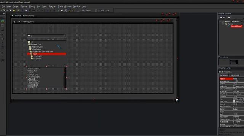Screen dimensions: 244x137
Task: Select the MousePointer property row
Action: pyautogui.click(x=231, y=119)
